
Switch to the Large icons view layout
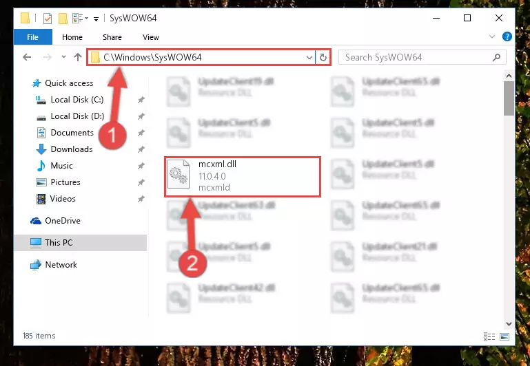click(x=504, y=336)
